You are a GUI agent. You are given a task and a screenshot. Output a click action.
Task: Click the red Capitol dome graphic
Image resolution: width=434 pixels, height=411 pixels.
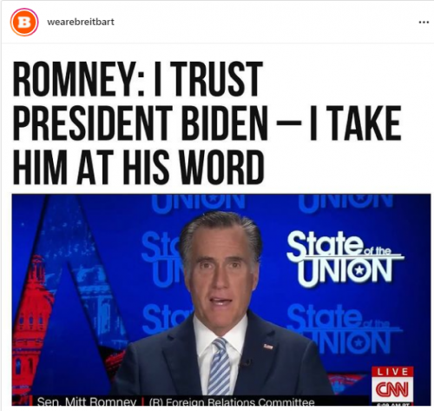click(x=33, y=295)
